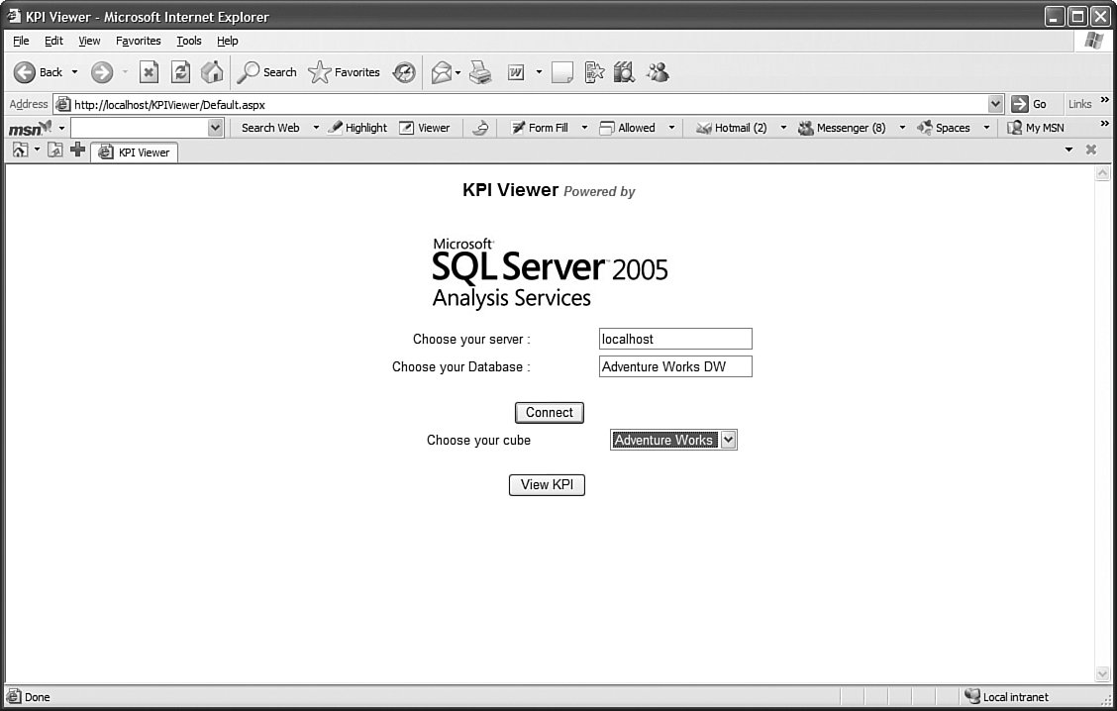Click the scrollbar up arrow
This screenshot has width=1117, height=711.
[x=1103, y=173]
